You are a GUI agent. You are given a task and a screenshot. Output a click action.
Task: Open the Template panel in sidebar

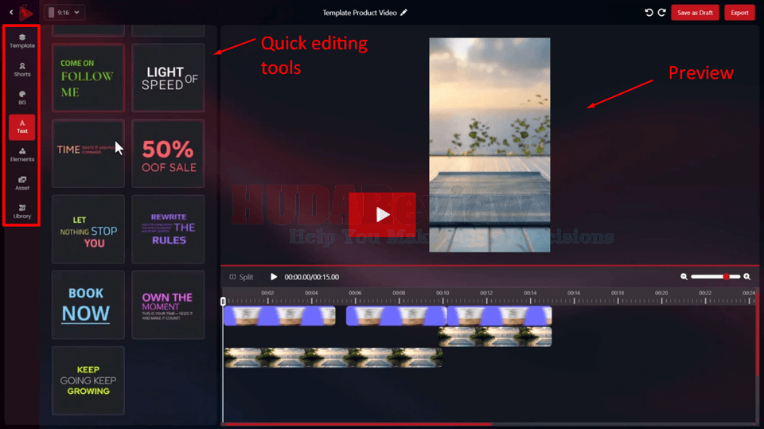tap(22, 41)
